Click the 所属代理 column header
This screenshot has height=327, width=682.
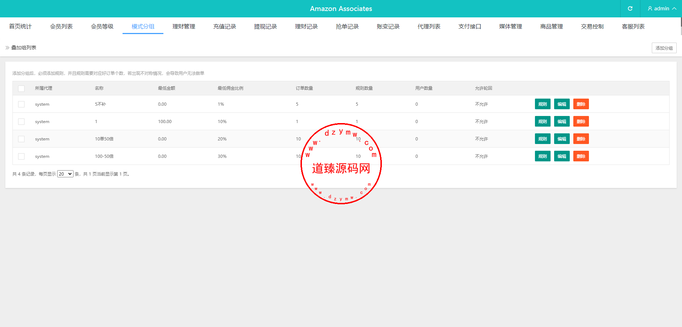pyautogui.click(x=44, y=88)
